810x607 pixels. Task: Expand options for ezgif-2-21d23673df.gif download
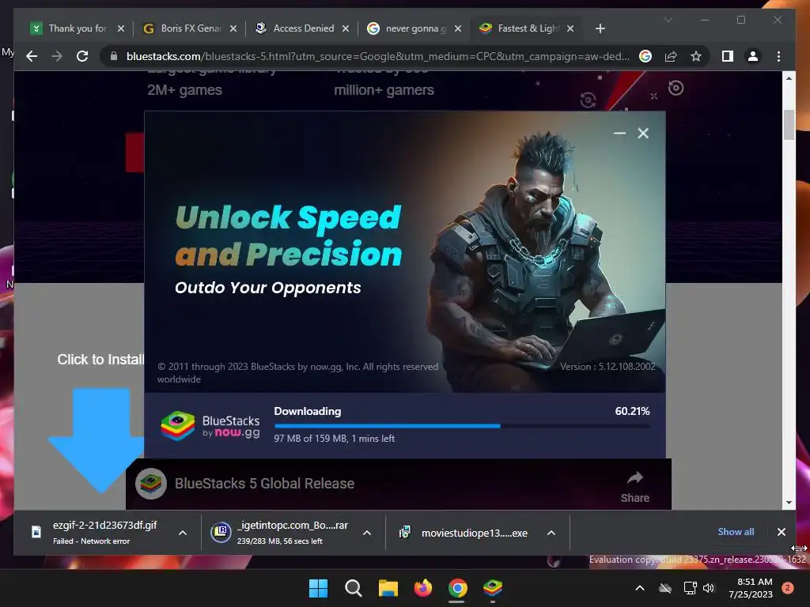click(x=183, y=533)
